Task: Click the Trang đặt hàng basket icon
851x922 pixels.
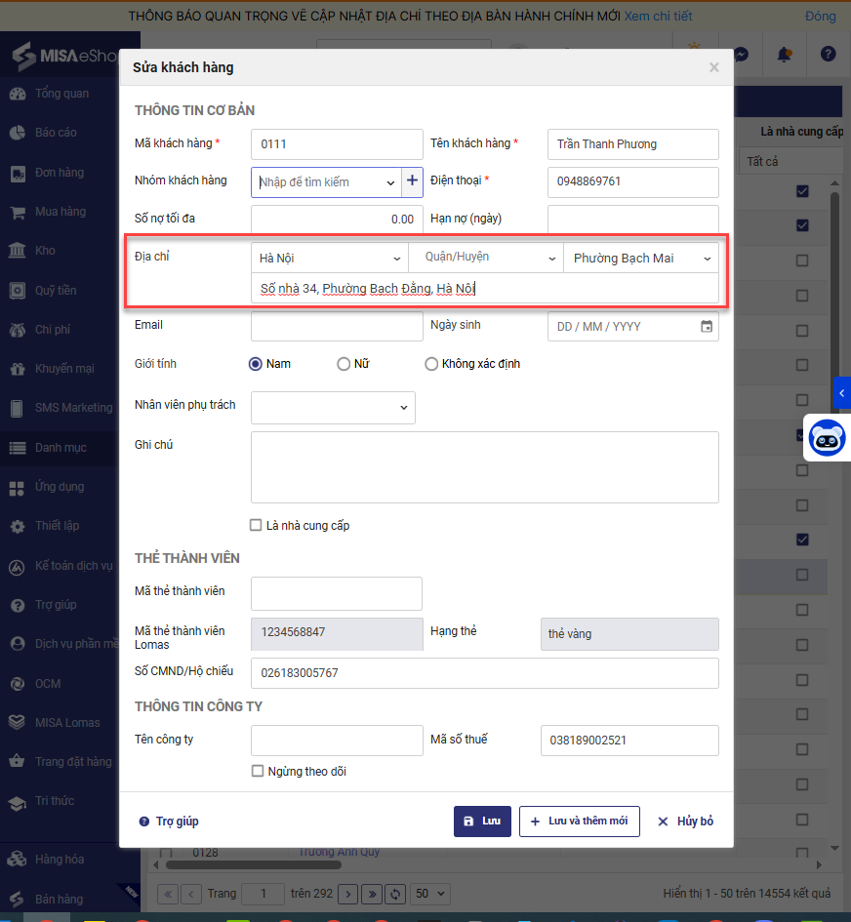Action: 18,761
